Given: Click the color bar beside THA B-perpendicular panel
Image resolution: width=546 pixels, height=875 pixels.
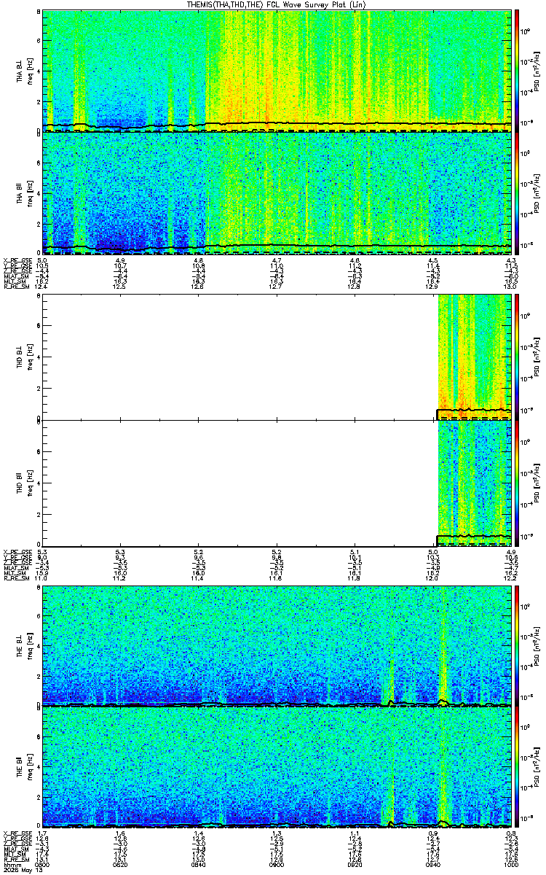Looking at the screenshot, I should click(517, 71).
